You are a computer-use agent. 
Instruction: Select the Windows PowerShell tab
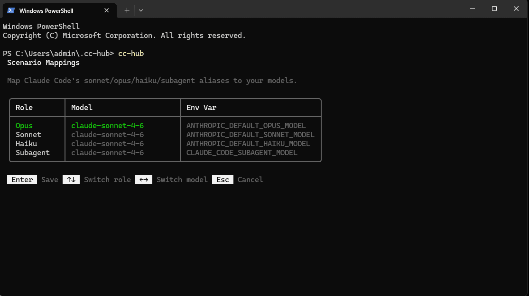click(x=60, y=10)
